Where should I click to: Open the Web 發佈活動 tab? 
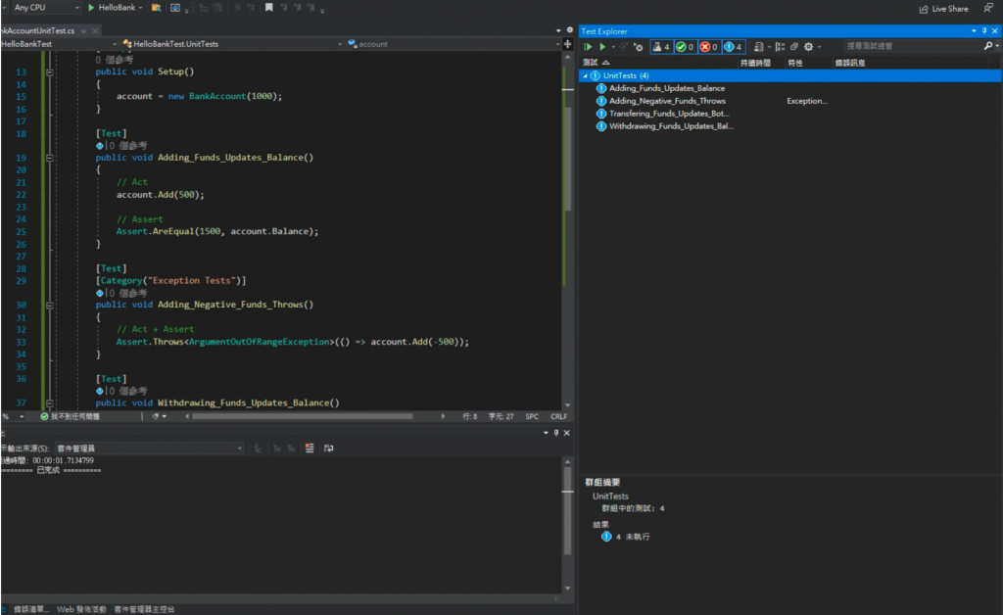[x=81, y=609]
